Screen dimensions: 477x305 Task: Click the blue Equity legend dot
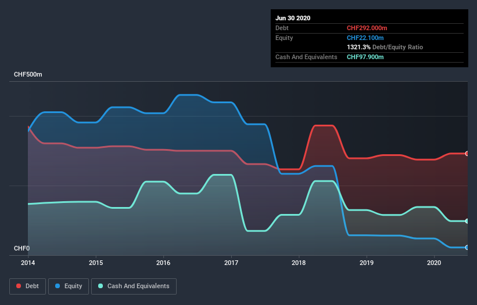tap(58, 286)
